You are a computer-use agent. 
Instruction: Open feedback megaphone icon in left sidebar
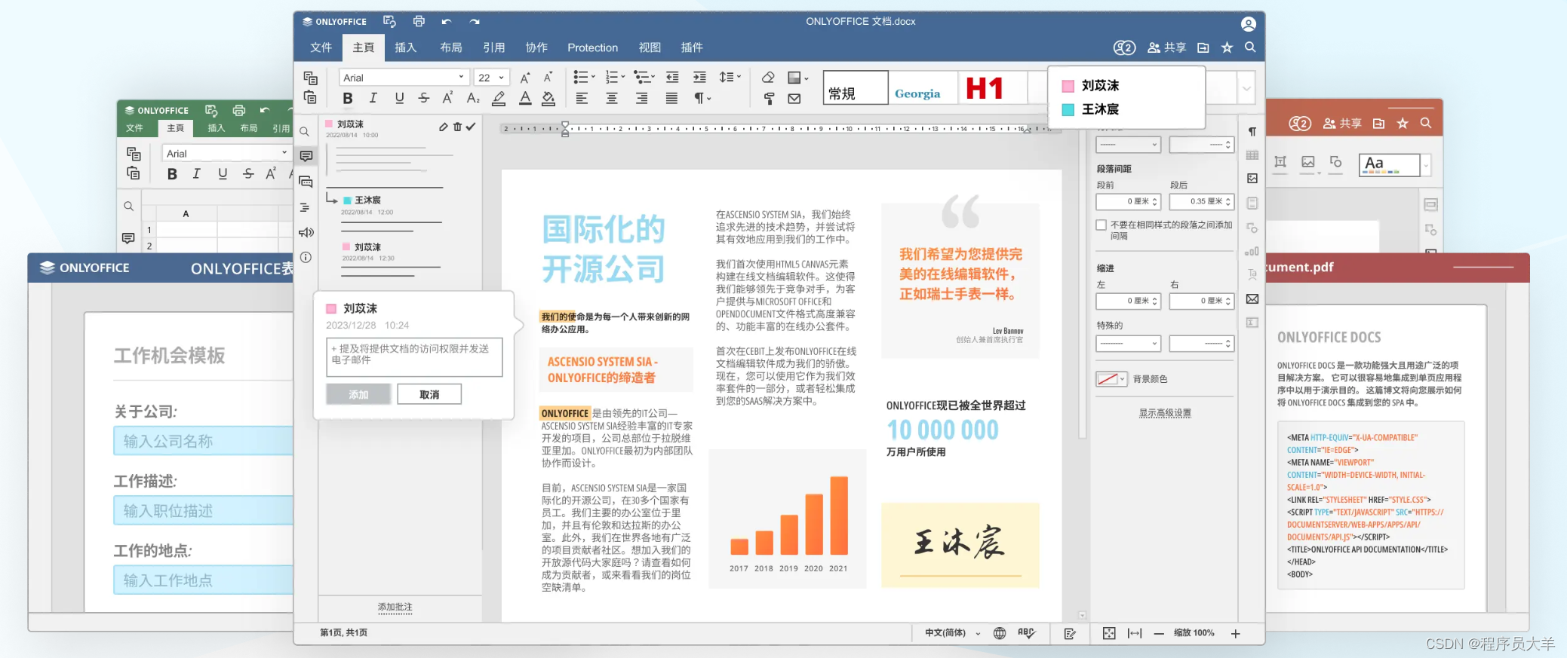point(306,232)
